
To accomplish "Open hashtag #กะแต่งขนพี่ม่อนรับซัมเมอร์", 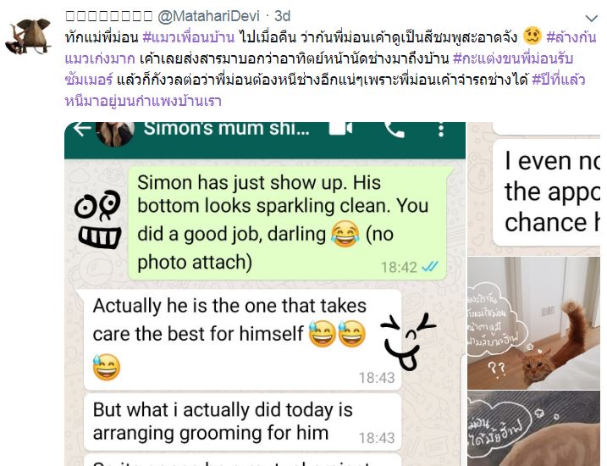I will (x=319, y=69).
